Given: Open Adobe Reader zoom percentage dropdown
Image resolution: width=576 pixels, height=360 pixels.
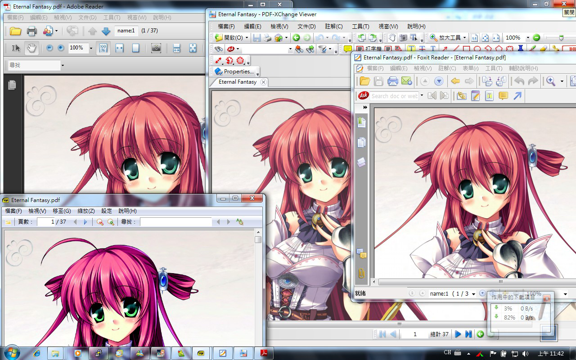Looking at the screenshot, I should click(91, 48).
